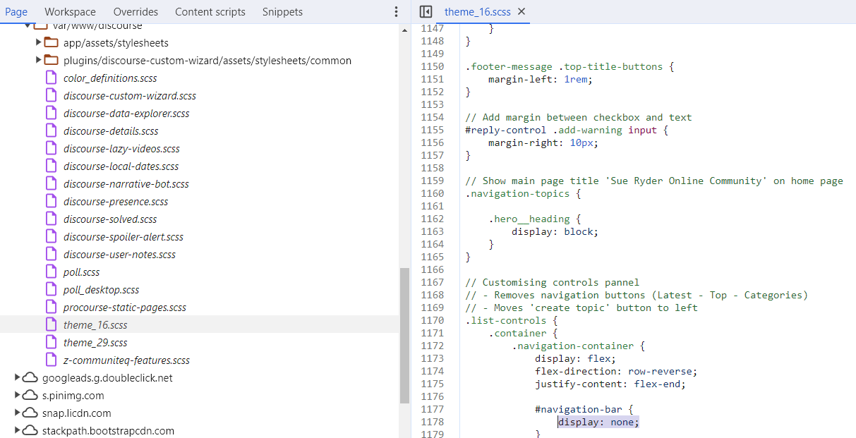This screenshot has height=438, width=856.
Task: Click line number 1160 in the gutter
Action: [431, 193]
